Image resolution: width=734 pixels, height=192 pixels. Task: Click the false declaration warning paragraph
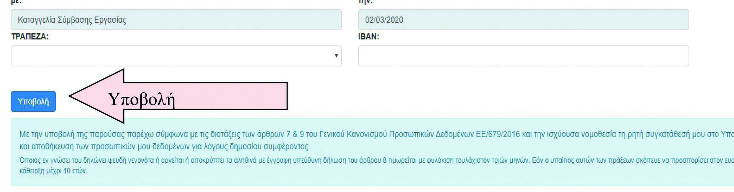tap(377, 165)
